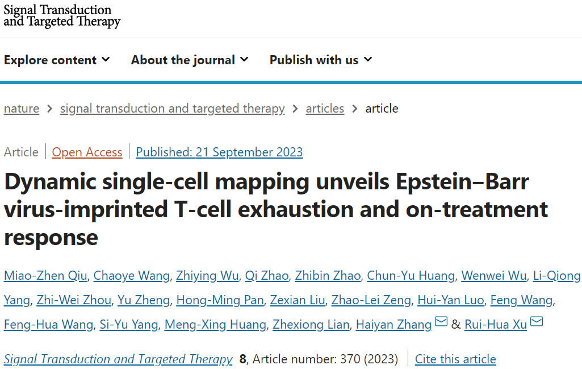Viewport: 582px width, 369px height.
Task: View author Rui-Hua Xu's information
Action: 496,325
